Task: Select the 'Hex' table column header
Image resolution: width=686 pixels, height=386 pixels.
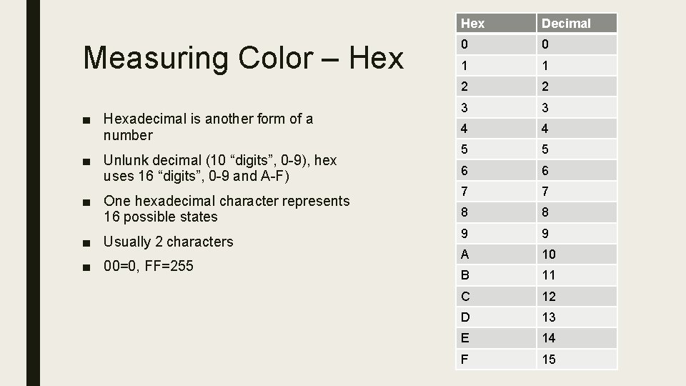Action: point(496,23)
